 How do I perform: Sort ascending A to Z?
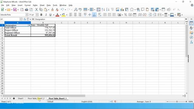tap(103, 9)
